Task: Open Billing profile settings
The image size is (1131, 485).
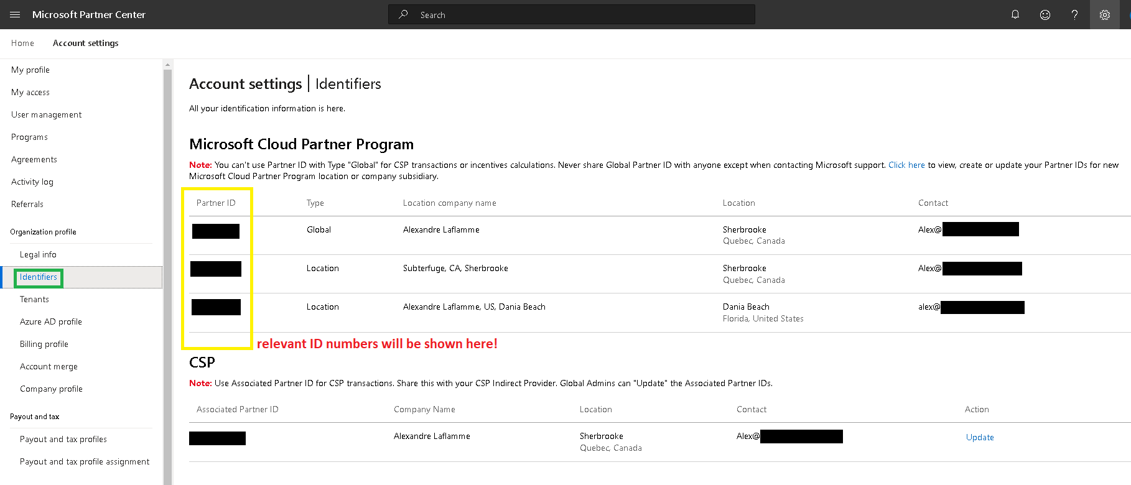Action: (44, 344)
